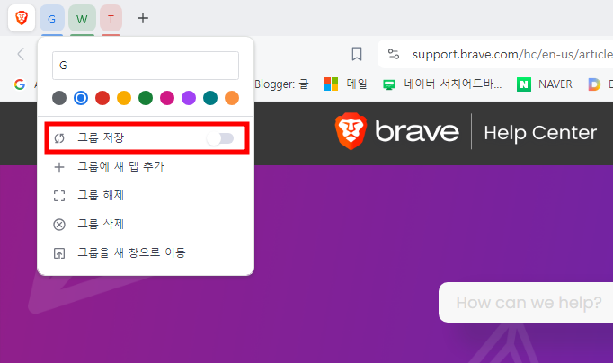
Task: Choose the grey group color
Action: click(59, 98)
